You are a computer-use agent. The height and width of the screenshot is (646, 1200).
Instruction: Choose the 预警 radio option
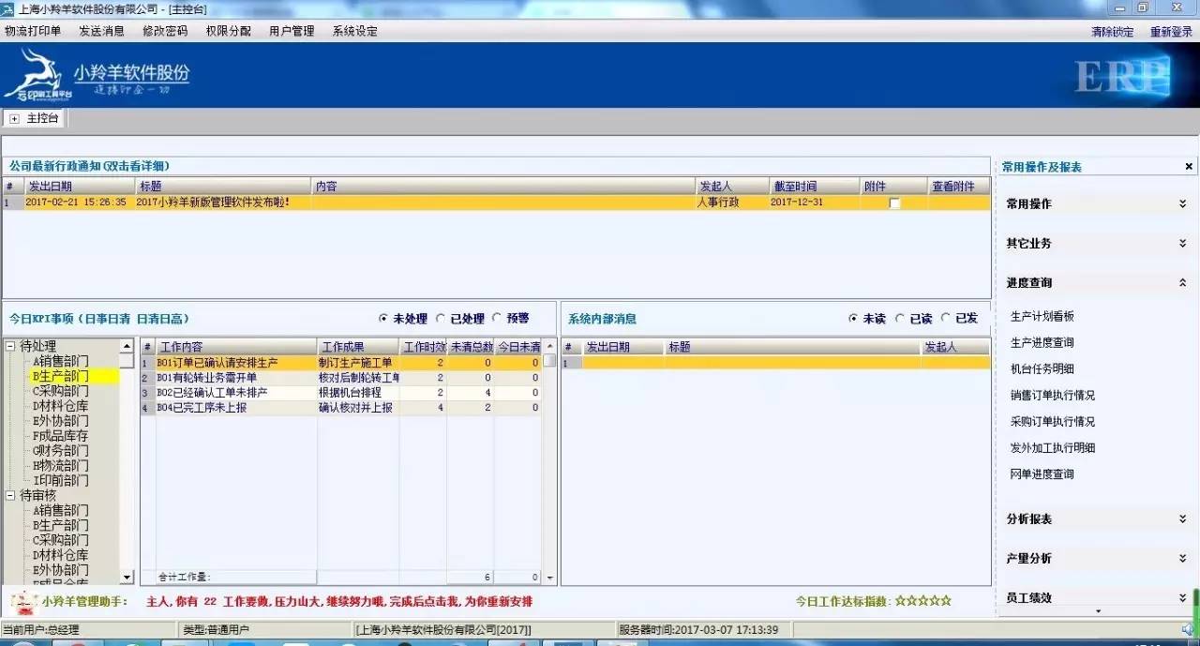(497, 319)
